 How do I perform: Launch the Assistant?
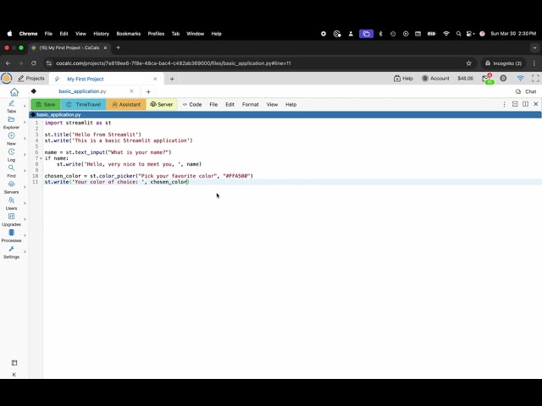(x=126, y=104)
